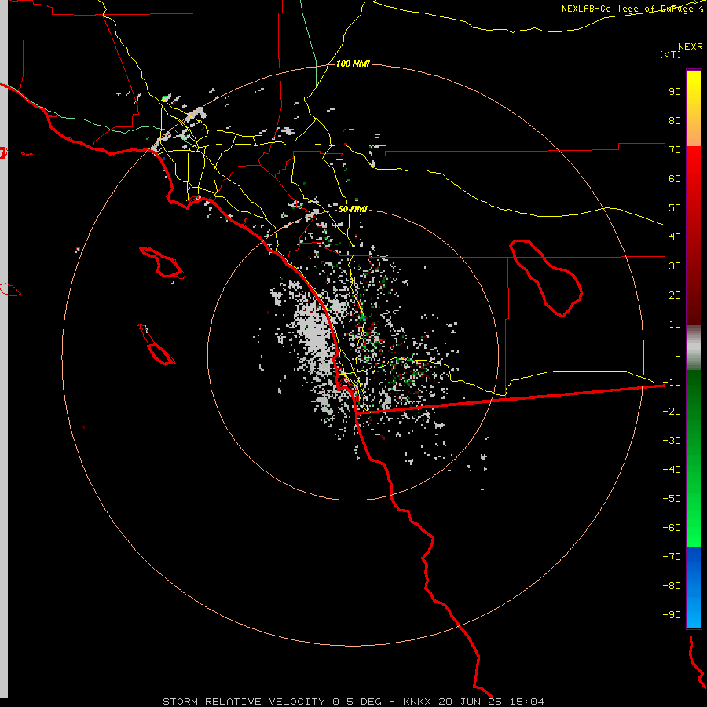Image resolution: width=707 pixels, height=707 pixels.
Task: Click the 70 knot scale label
Action: 675,150
